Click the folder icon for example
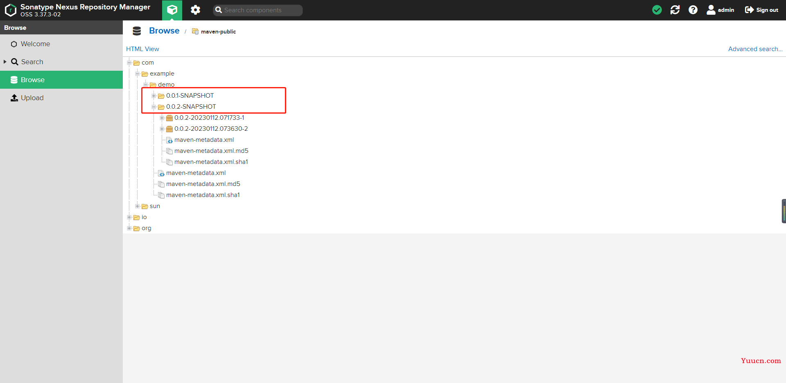 (x=145, y=74)
